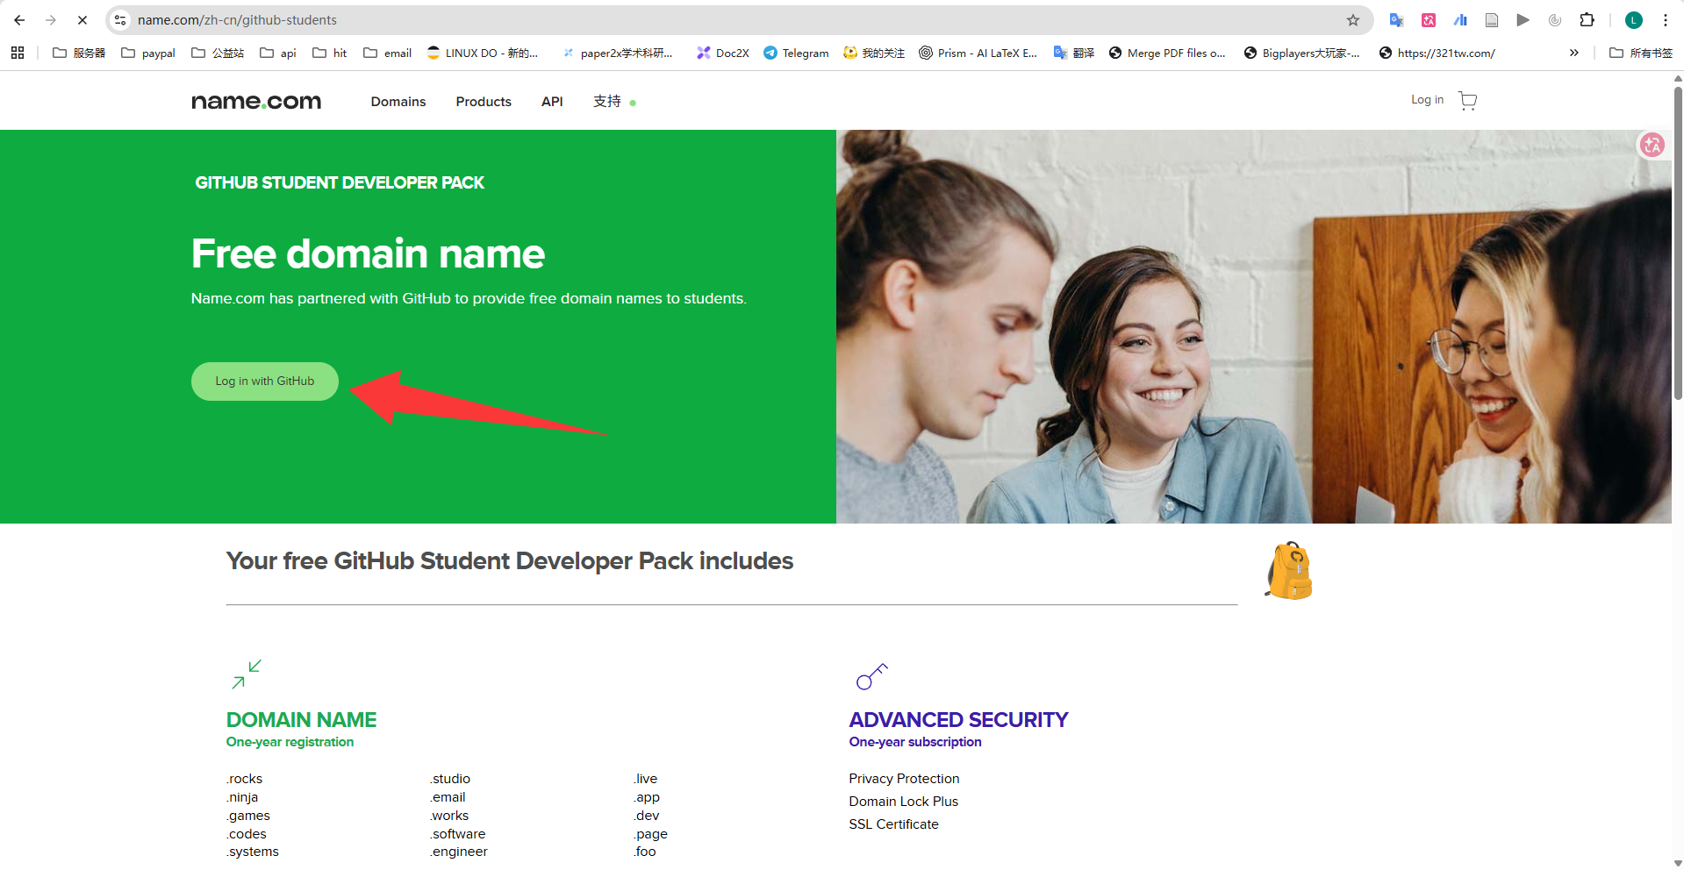Click the "Free domain name" headline
Viewport: 1684px width, 870px height.
click(369, 253)
